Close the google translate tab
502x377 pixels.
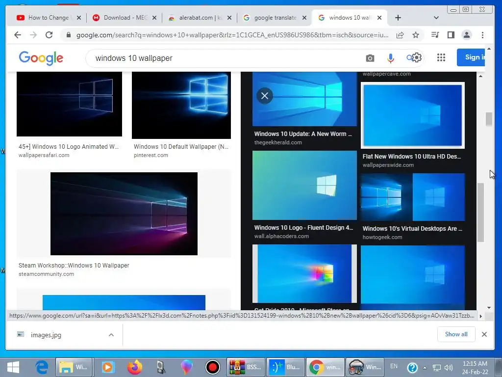[304, 18]
